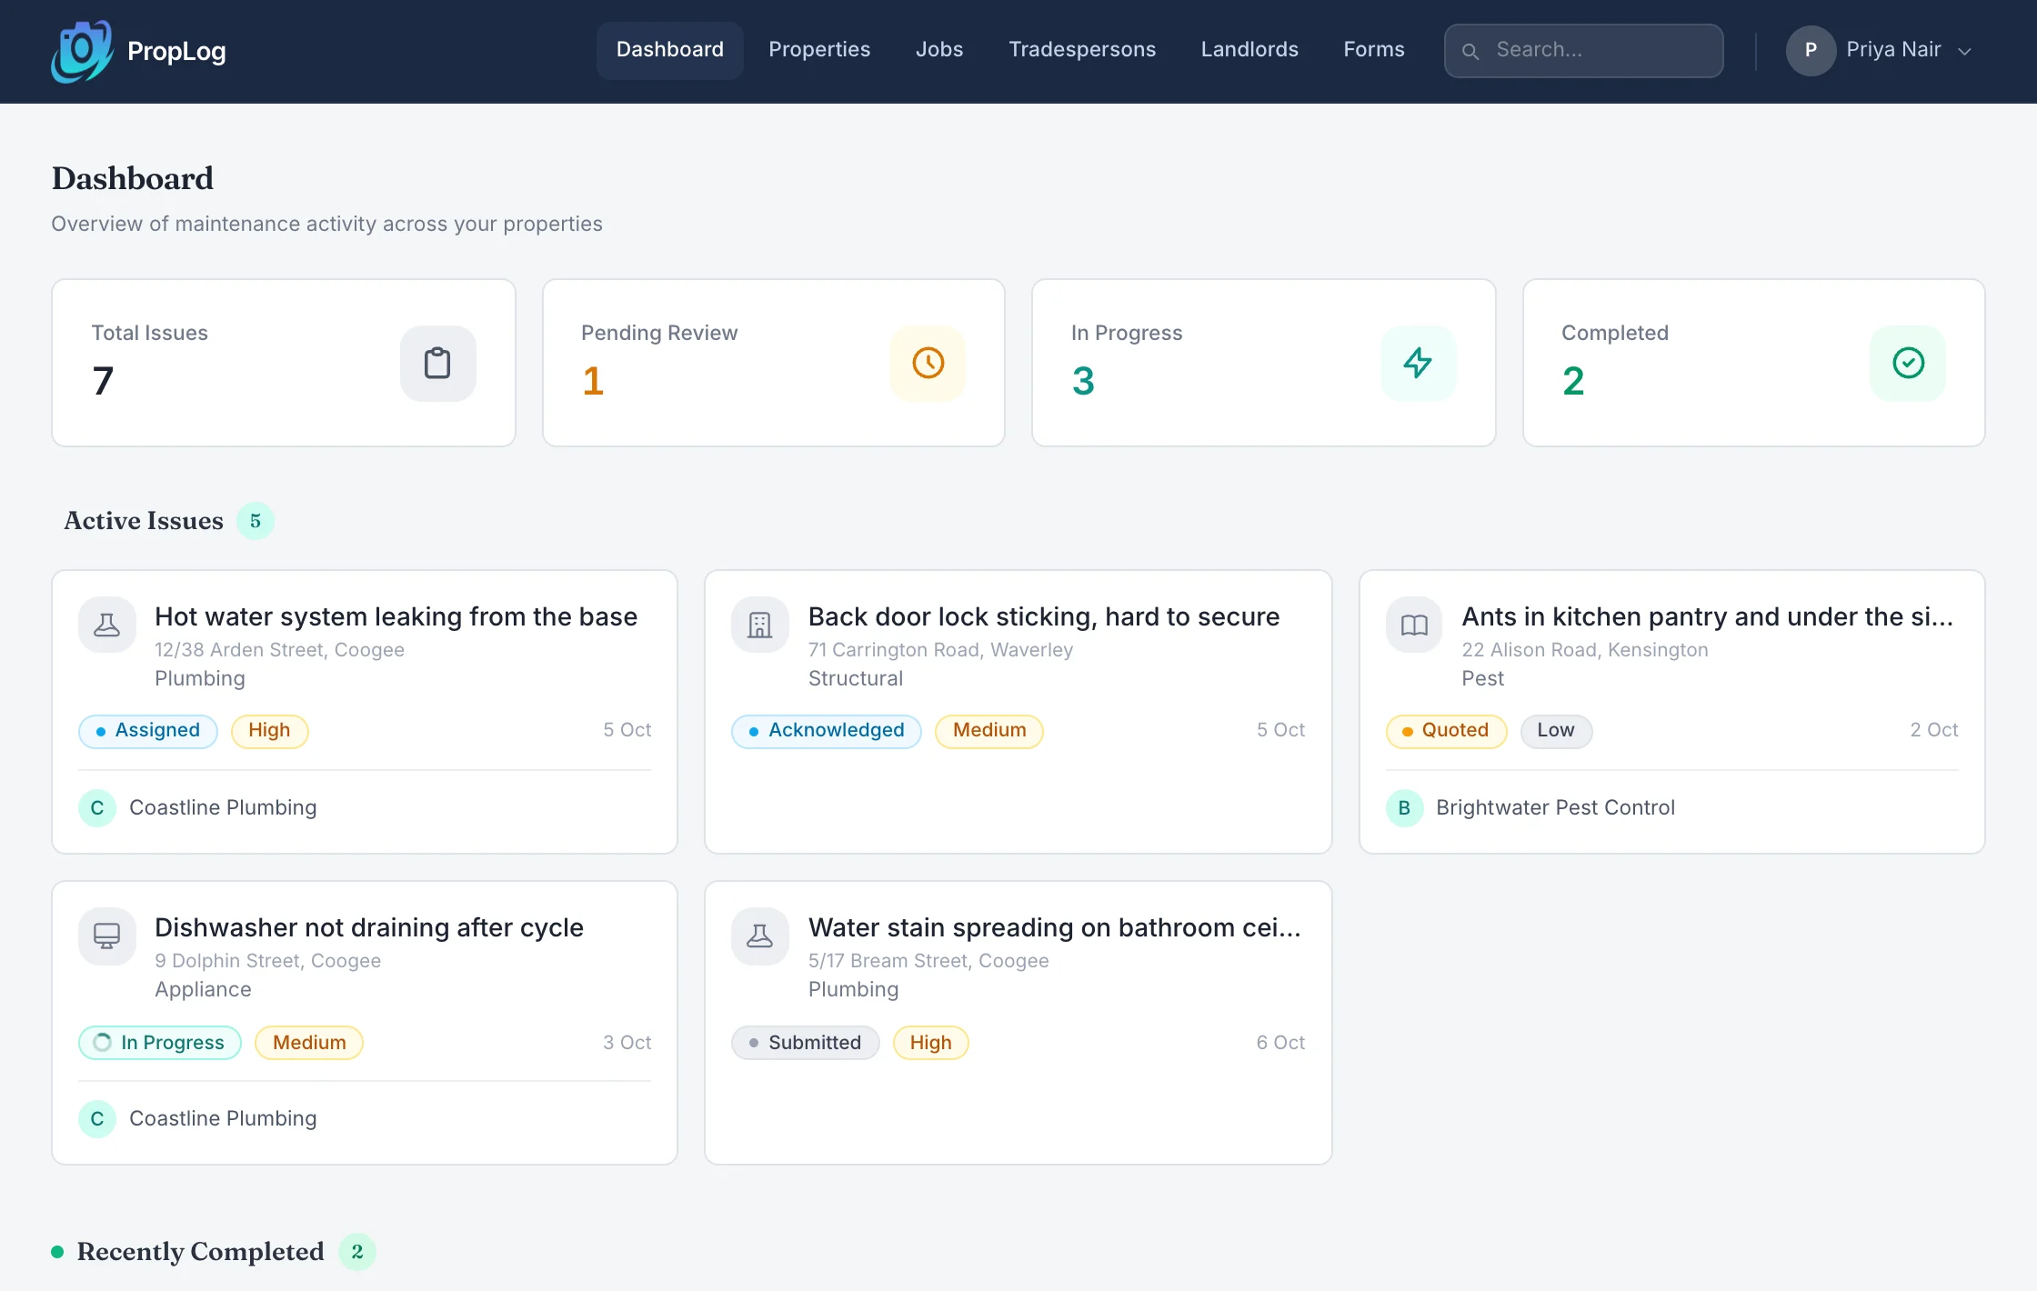The width and height of the screenshot is (2037, 1291).
Task: Click the C avatar on Hot water system card
Action: point(97,807)
